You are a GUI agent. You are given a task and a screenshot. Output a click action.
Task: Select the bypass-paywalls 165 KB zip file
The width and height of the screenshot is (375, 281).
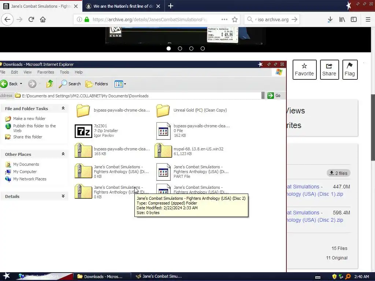pos(112,151)
